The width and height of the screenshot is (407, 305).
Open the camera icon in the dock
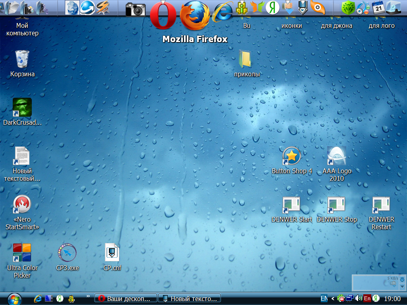point(136,9)
